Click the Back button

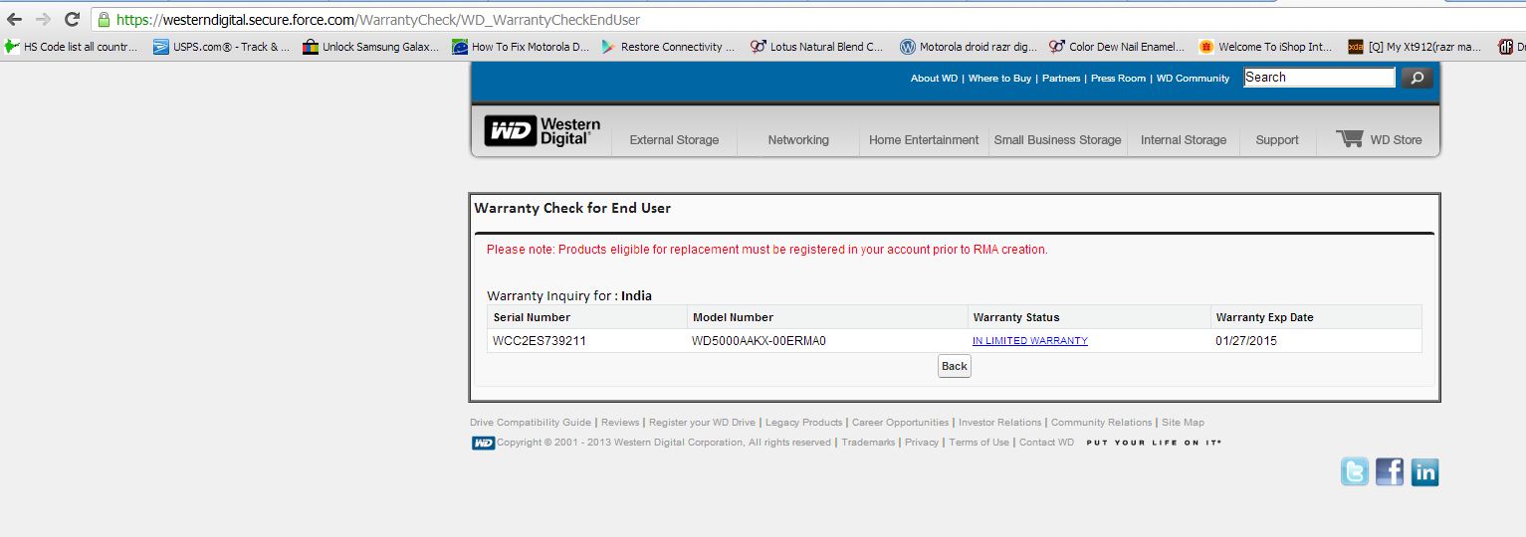click(955, 366)
